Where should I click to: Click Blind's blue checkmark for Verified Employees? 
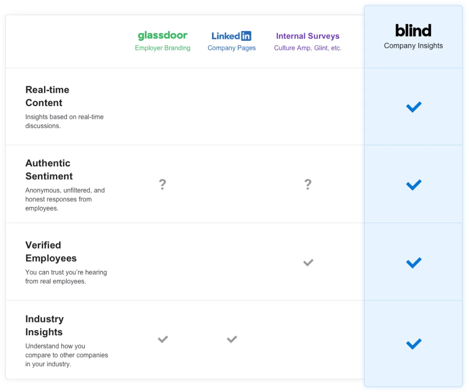click(x=414, y=263)
